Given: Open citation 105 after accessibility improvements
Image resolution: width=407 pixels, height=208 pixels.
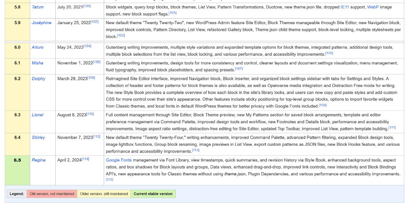Looking at the screenshot, I should pos(329,53).
